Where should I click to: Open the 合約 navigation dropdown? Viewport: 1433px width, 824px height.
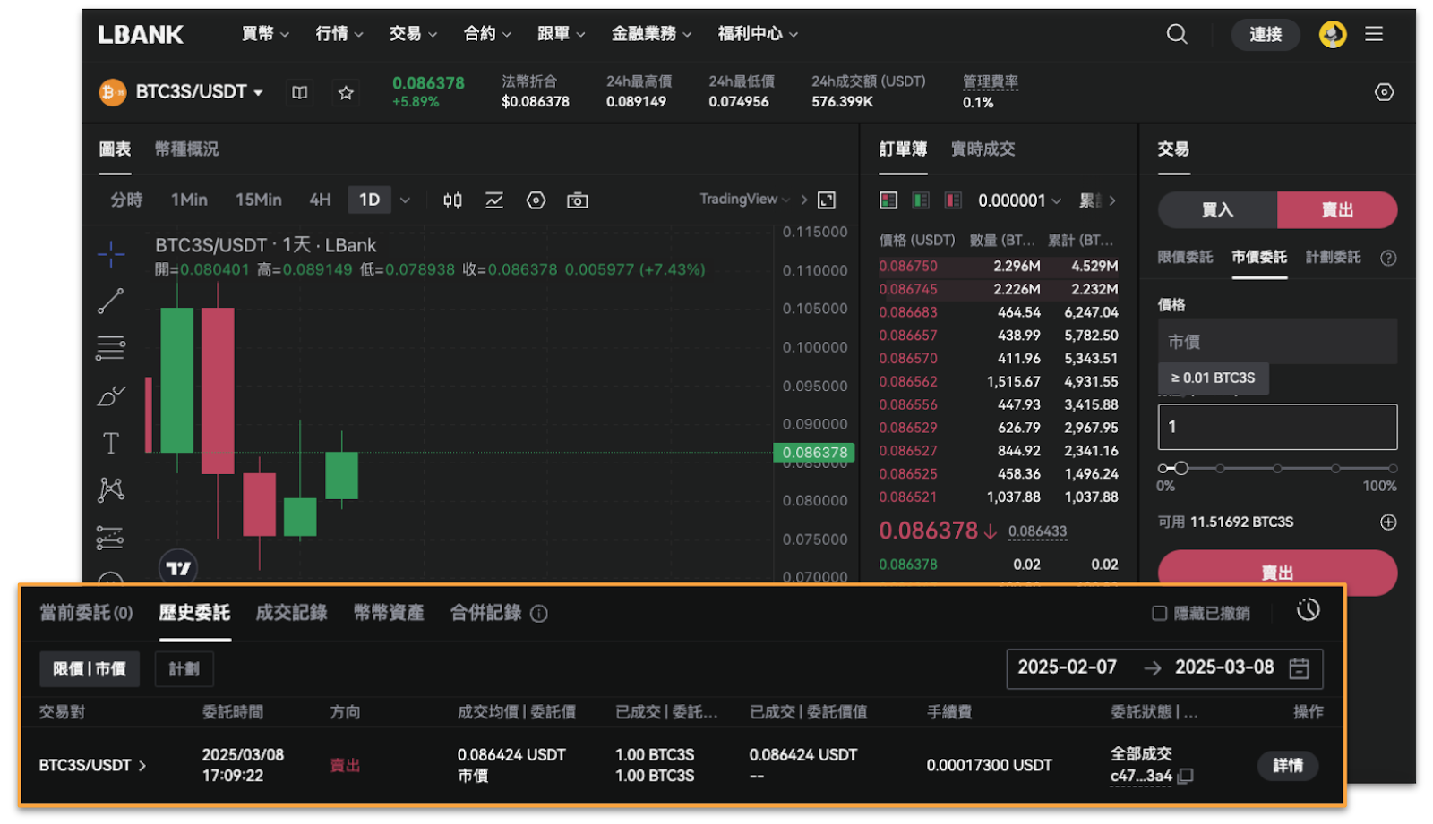[x=487, y=34]
